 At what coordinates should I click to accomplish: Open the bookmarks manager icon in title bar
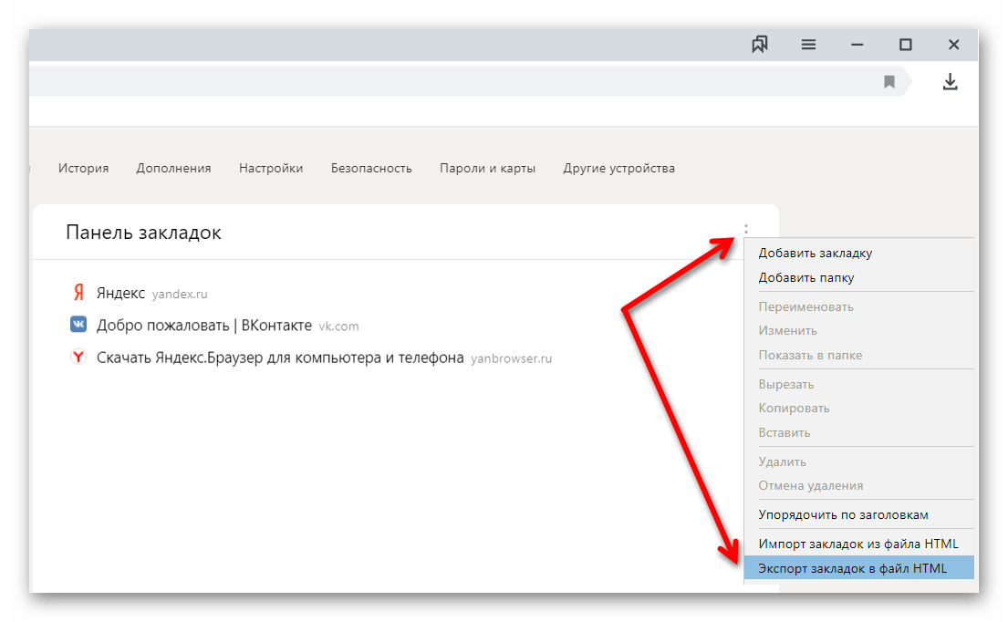pyautogui.click(x=759, y=45)
